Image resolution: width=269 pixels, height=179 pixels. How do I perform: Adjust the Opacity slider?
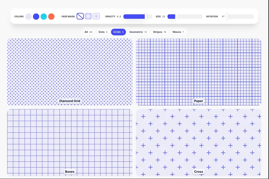pos(138,17)
